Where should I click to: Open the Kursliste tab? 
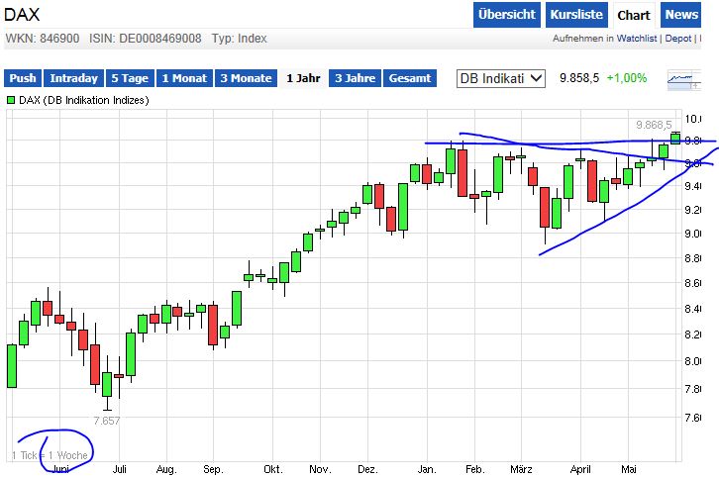574,15
